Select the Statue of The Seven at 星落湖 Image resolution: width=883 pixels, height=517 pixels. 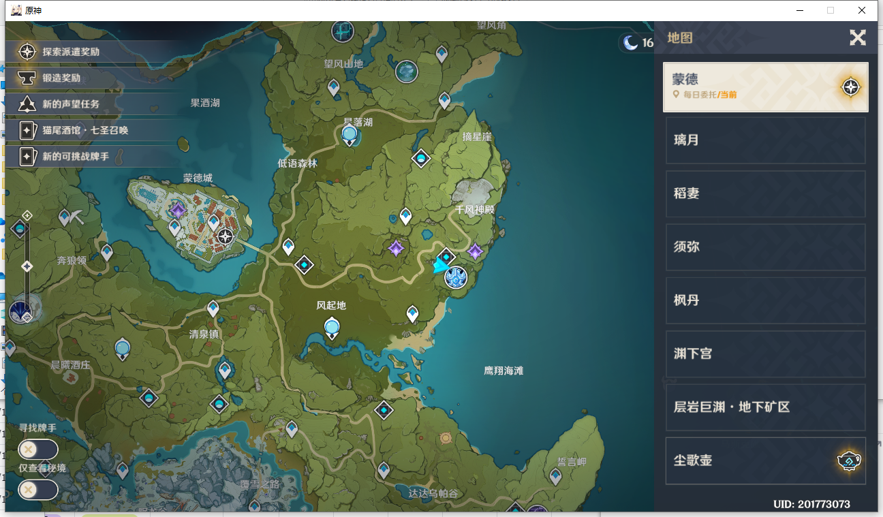coord(350,136)
